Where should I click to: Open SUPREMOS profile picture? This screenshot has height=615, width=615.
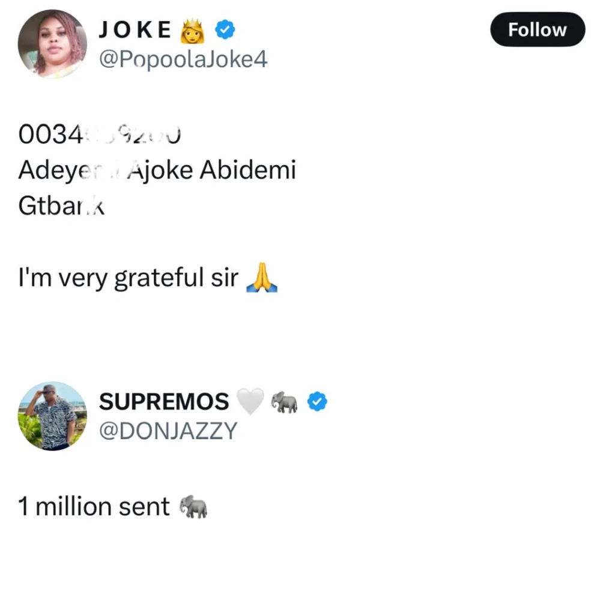click(x=52, y=416)
